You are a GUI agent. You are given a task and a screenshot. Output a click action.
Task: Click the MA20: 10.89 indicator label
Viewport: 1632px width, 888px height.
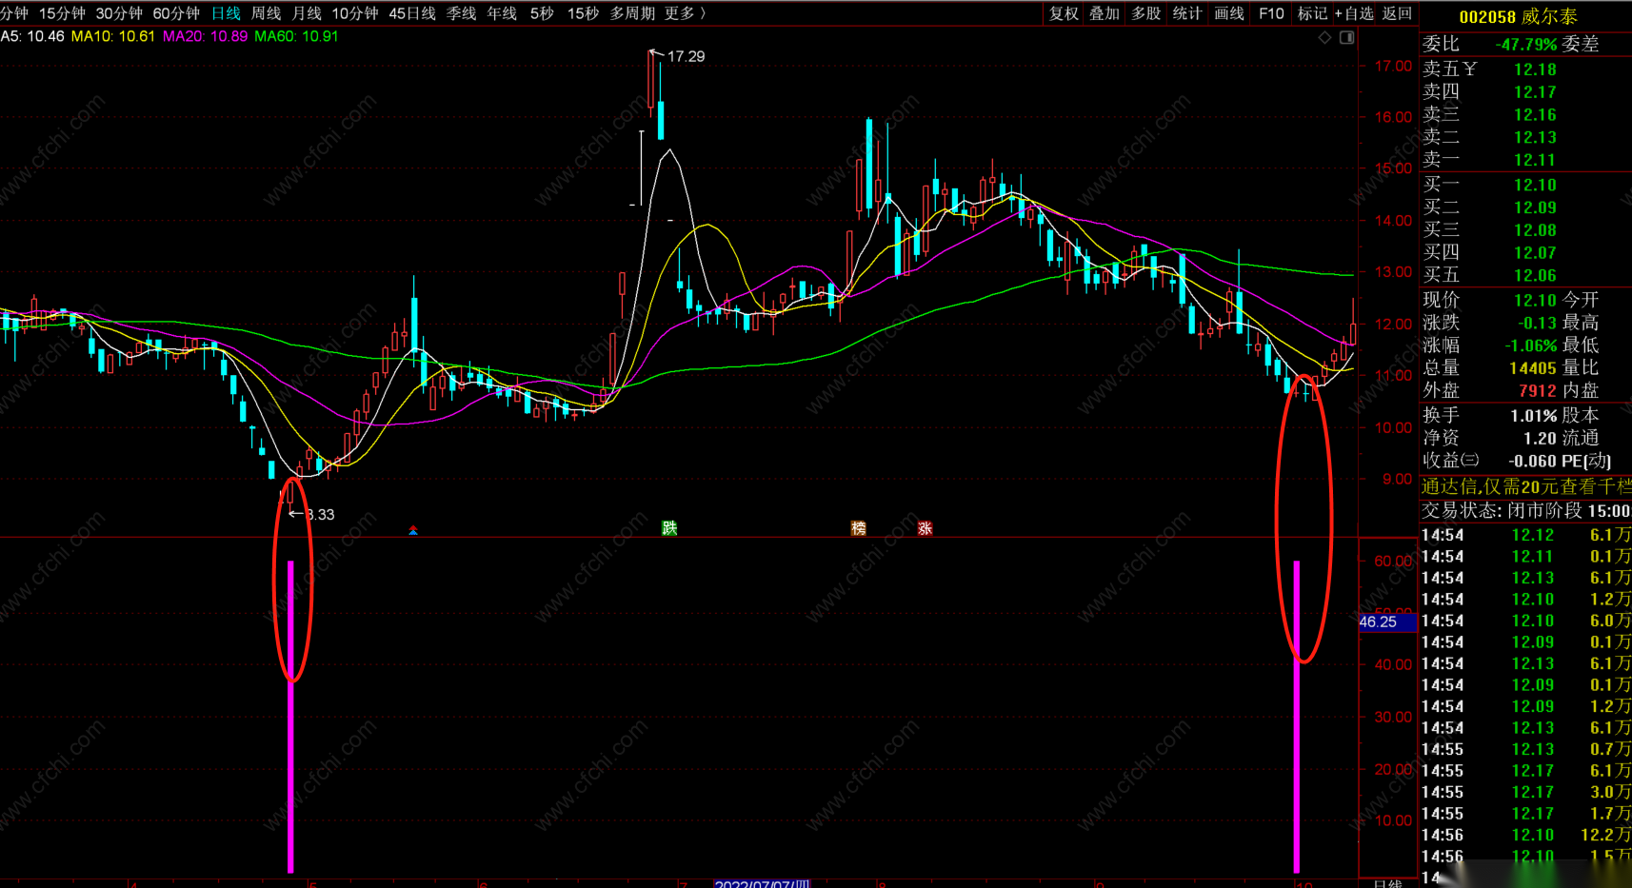tap(205, 36)
